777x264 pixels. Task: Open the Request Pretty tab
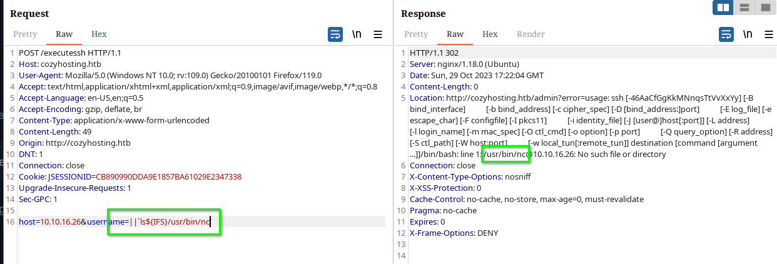click(x=25, y=34)
